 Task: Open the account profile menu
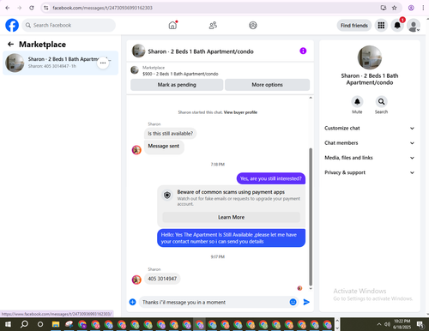click(x=414, y=26)
